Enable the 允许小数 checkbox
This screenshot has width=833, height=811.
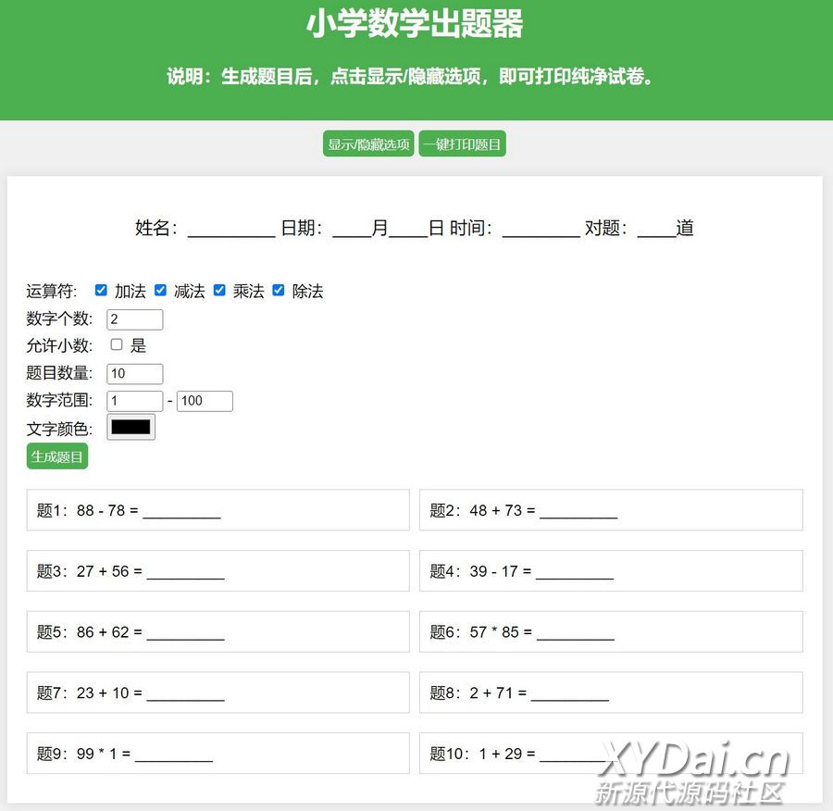[117, 345]
